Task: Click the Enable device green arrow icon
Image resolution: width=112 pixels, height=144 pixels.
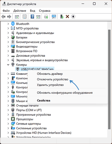Action: click(x=62, y=17)
